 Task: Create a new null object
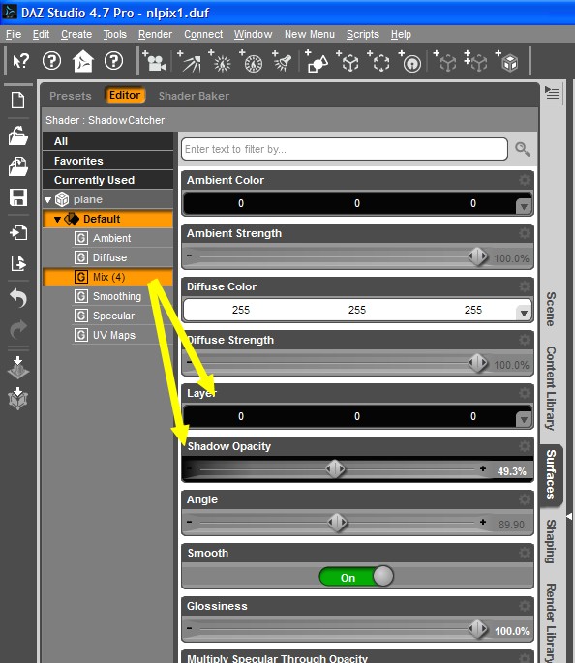348,62
